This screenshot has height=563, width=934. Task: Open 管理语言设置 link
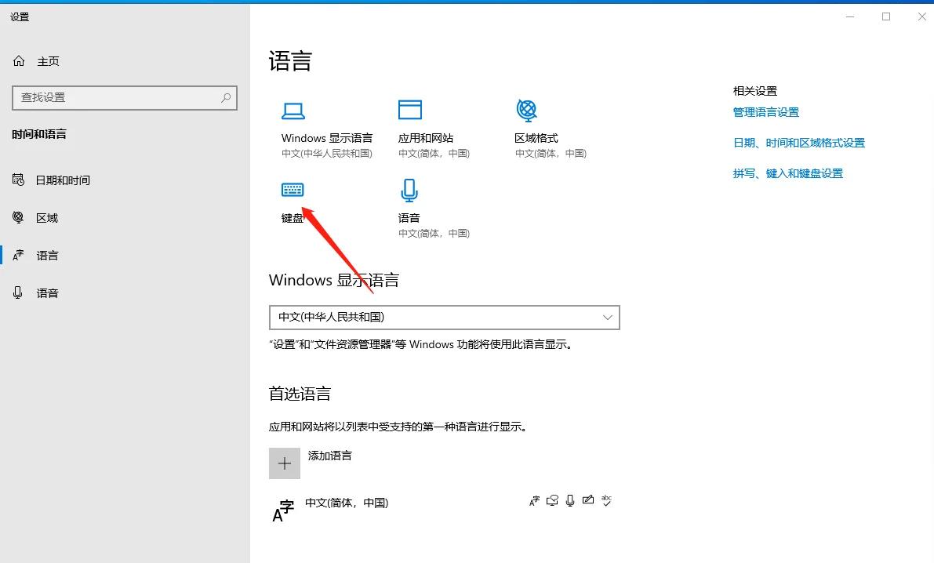[x=766, y=111]
